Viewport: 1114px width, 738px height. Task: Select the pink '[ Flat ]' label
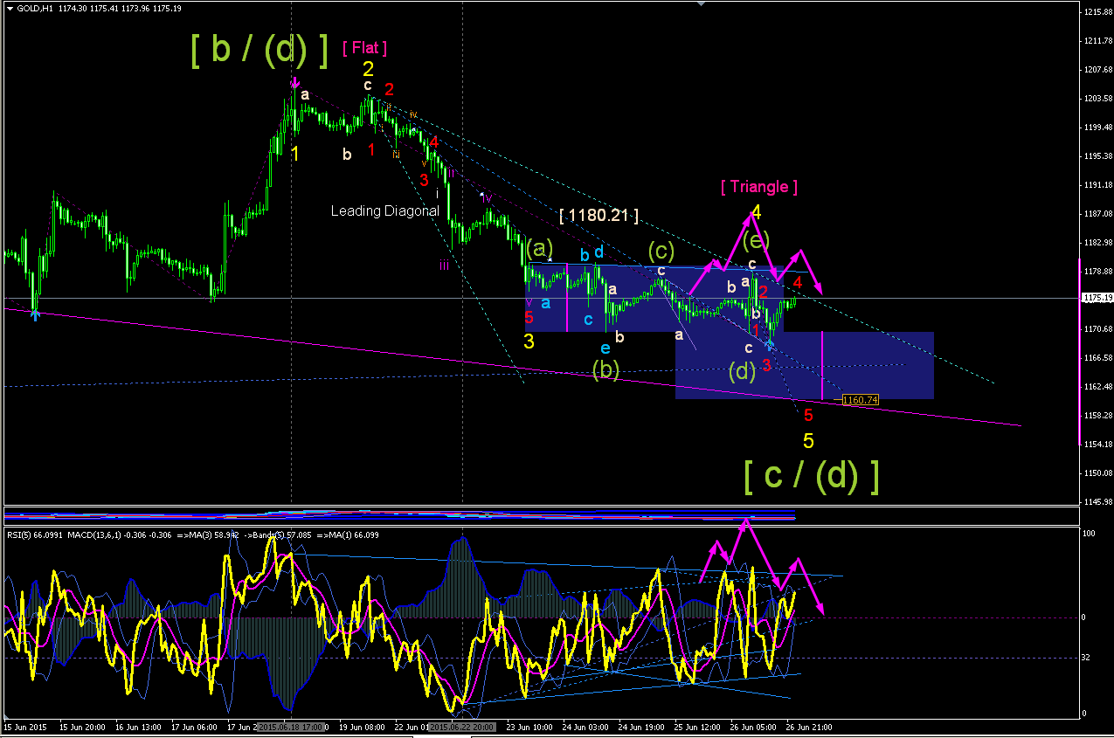click(x=365, y=48)
